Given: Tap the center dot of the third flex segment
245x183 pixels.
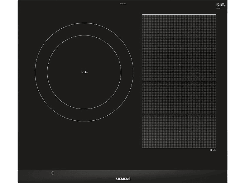Looking at the screenshot, I should point(179,98).
